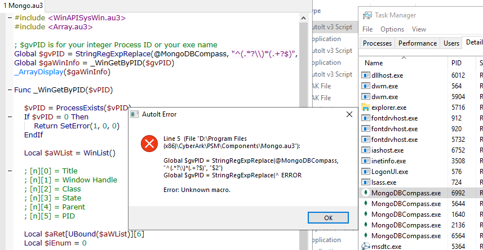Click OK in the AutoIt Error dialog
Screen dimensions: 483x250
(328, 218)
